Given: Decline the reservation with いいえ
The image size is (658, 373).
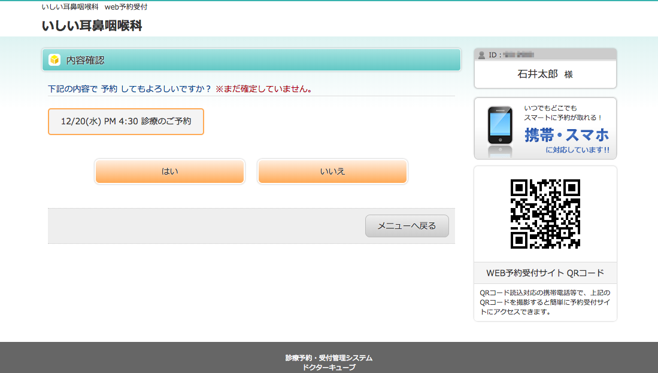Looking at the screenshot, I should pyautogui.click(x=332, y=172).
